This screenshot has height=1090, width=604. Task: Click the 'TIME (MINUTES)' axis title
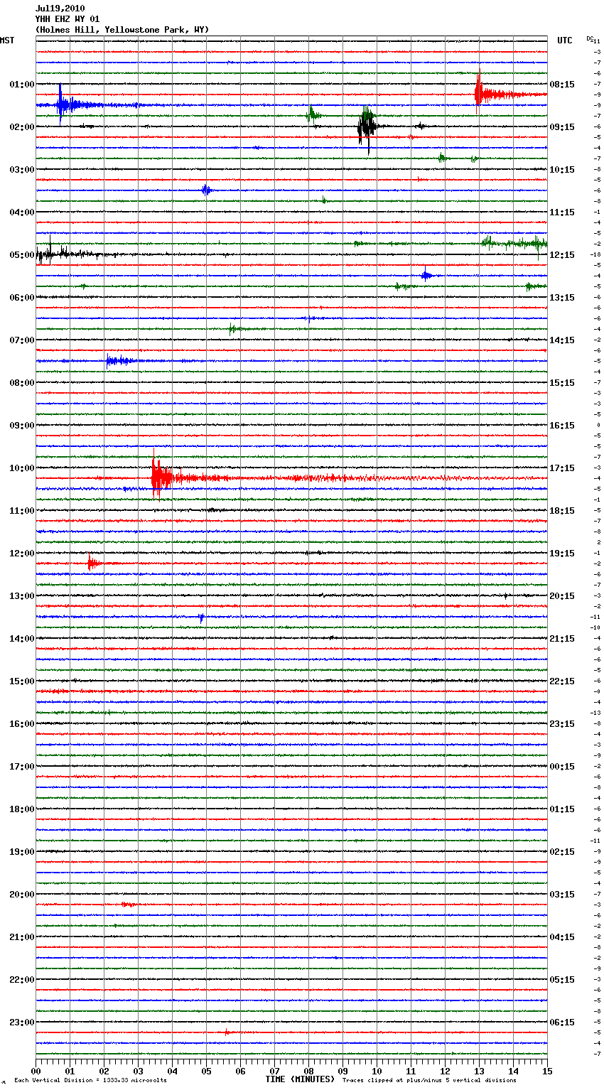click(x=300, y=1079)
